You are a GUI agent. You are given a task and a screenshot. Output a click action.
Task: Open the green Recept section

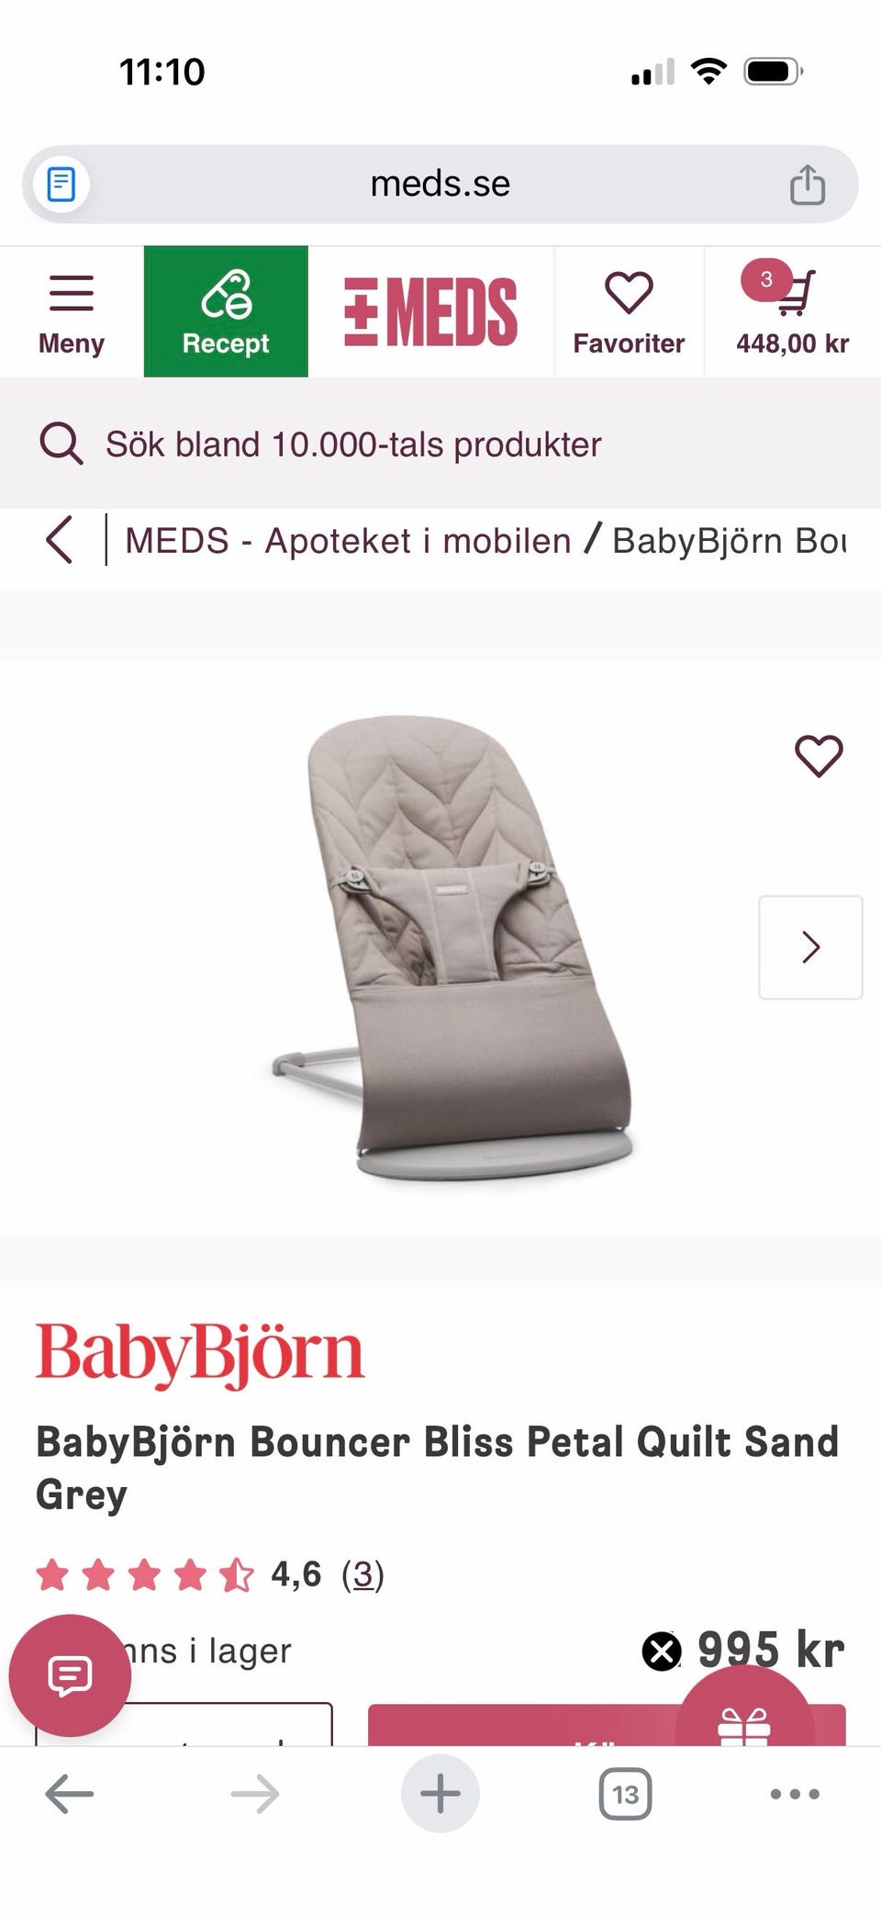pyautogui.click(x=226, y=311)
